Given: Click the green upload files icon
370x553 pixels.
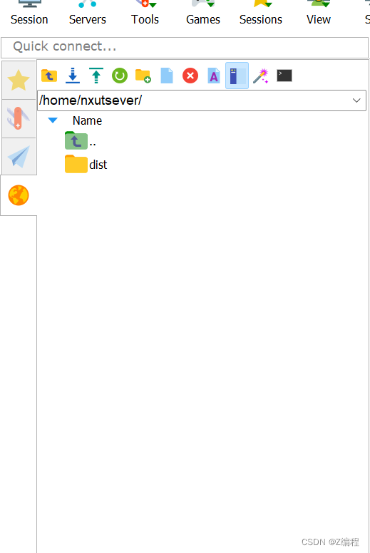Looking at the screenshot, I should pyautogui.click(x=96, y=76).
